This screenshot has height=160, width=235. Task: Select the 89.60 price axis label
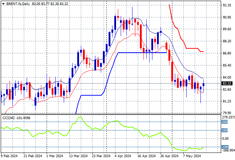[226, 30]
